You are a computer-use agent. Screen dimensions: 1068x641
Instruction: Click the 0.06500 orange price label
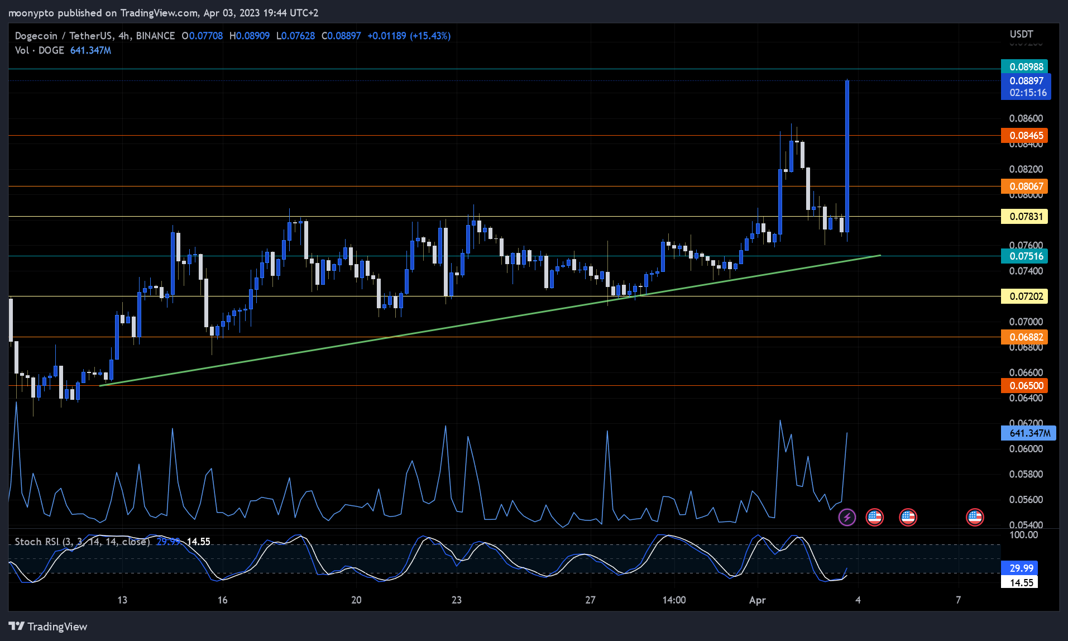(x=1024, y=385)
